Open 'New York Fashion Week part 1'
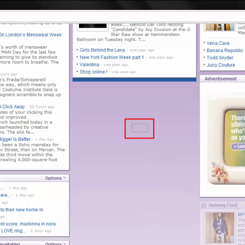The height and width of the screenshot is (245, 245). pyautogui.click(x=112, y=57)
